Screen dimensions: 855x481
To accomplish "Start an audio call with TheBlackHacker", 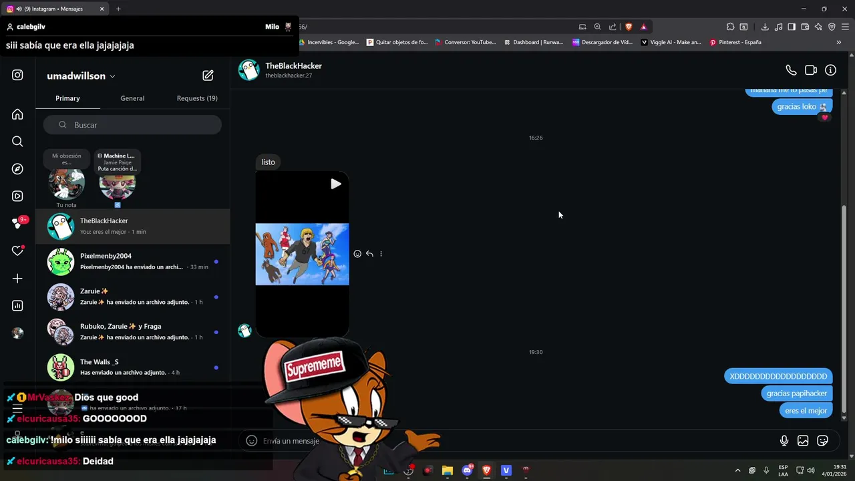I will pos(791,70).
